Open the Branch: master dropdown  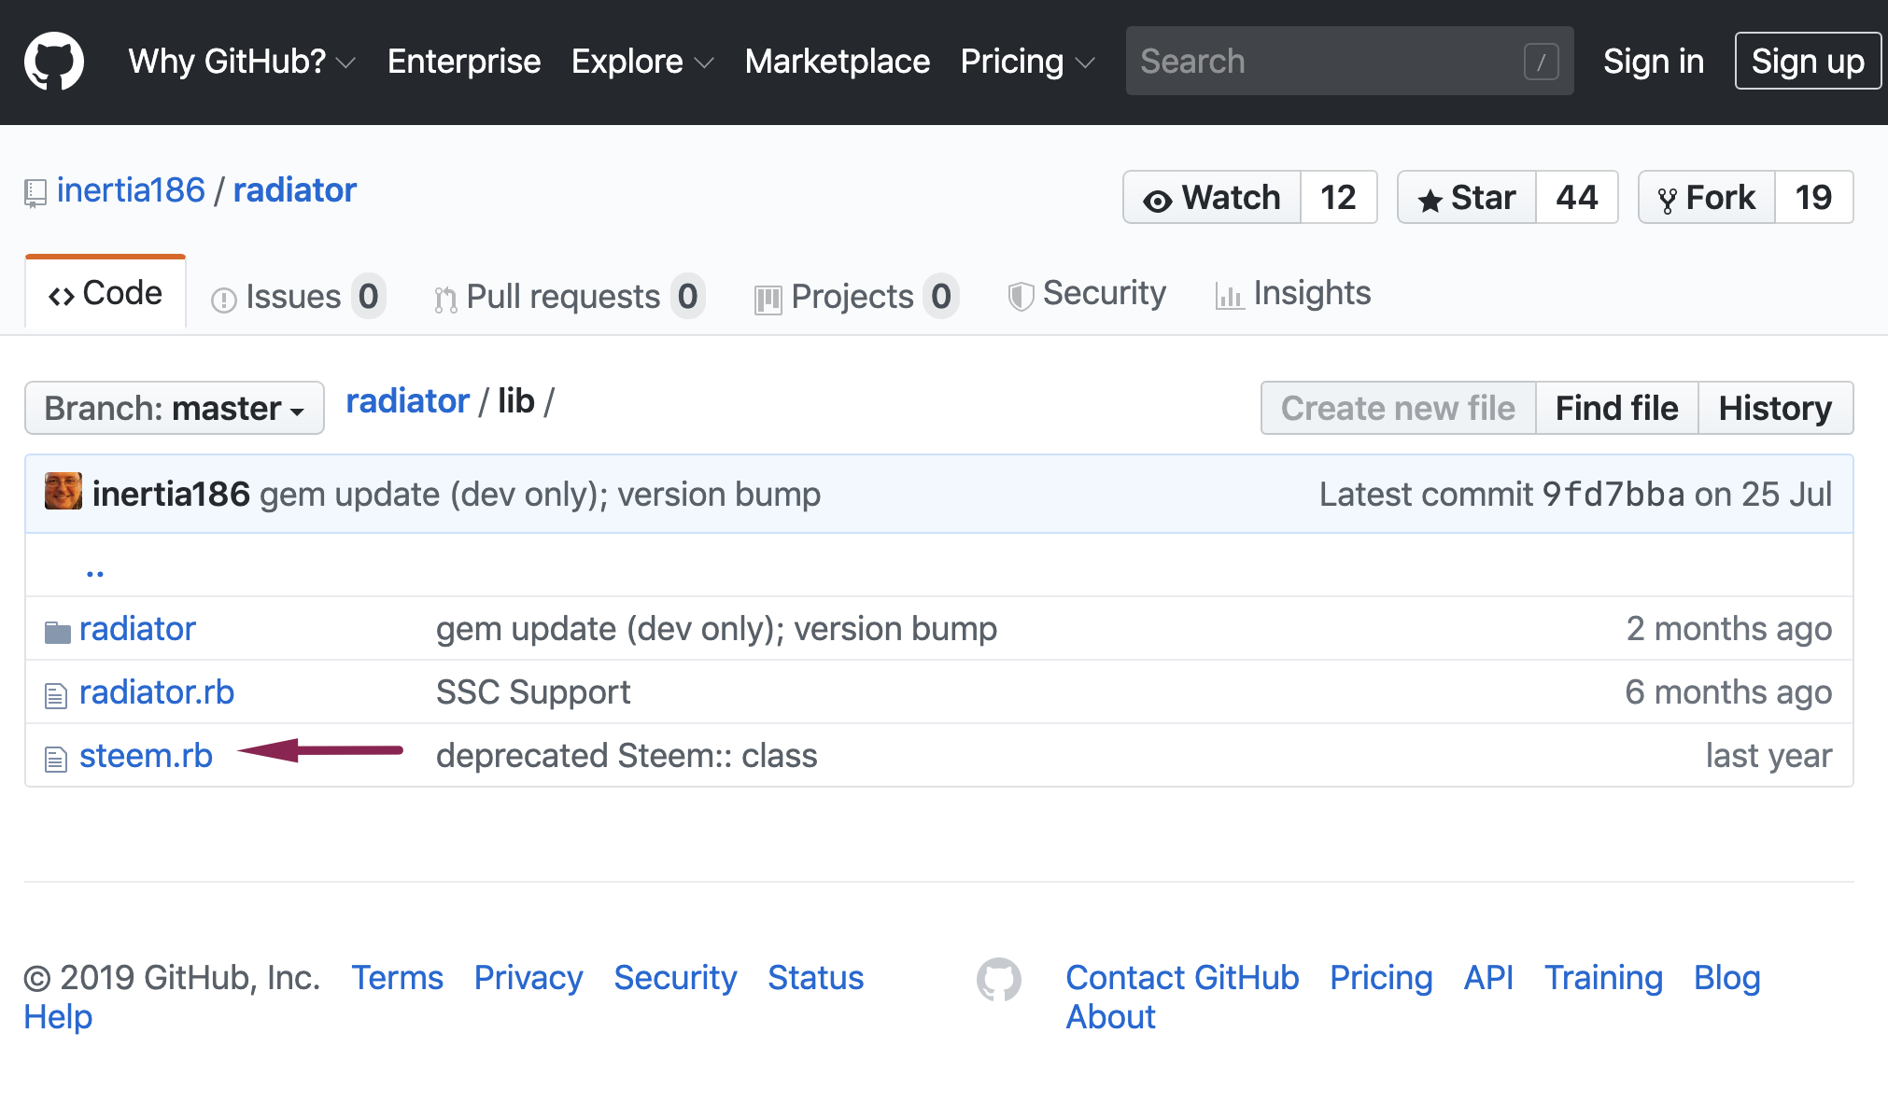[175, 408]
